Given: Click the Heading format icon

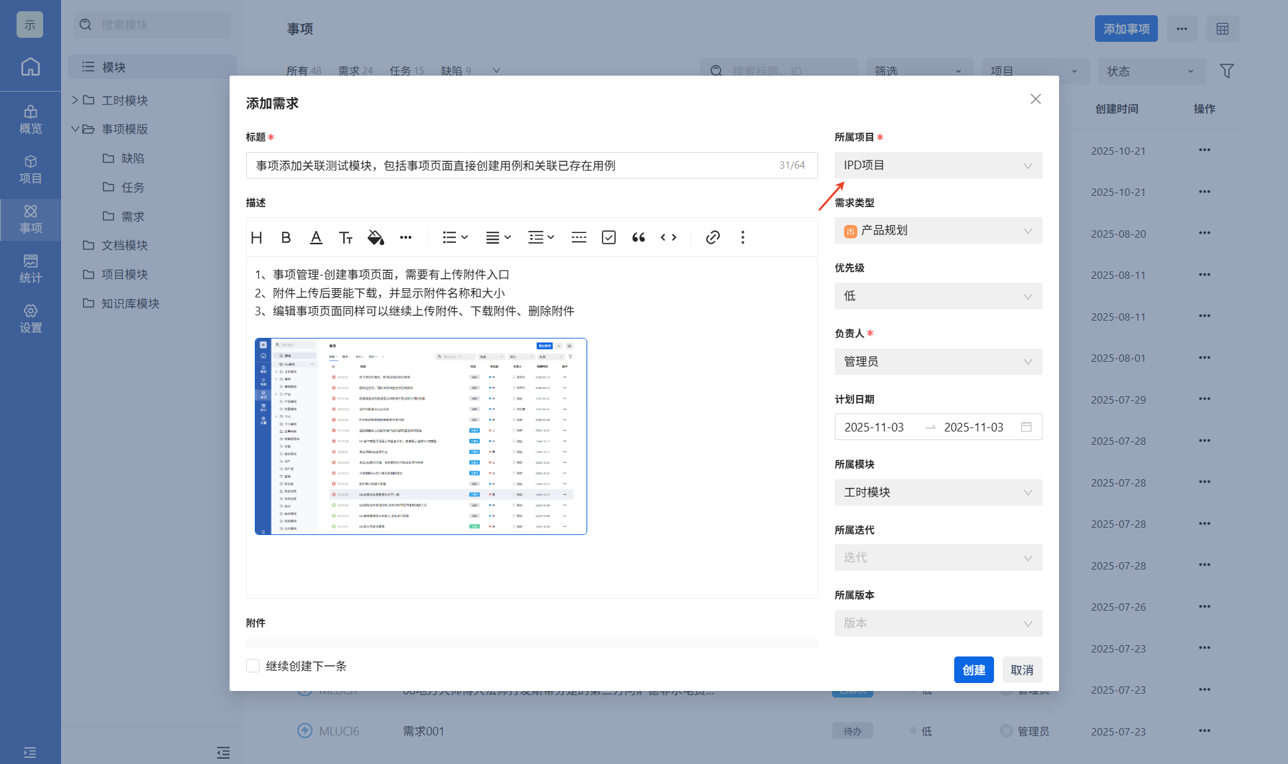Looking at the screenshot, I should pyautogui.click(x=257, y=238).
